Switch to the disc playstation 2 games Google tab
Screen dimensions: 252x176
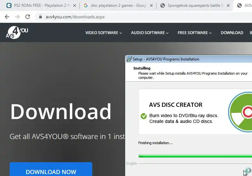(x=118, y=5)
